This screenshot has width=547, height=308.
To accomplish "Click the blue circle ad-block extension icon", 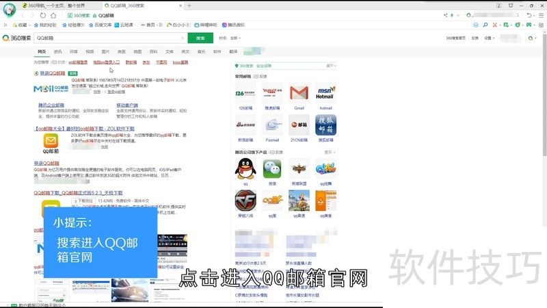I will point(476,25).
